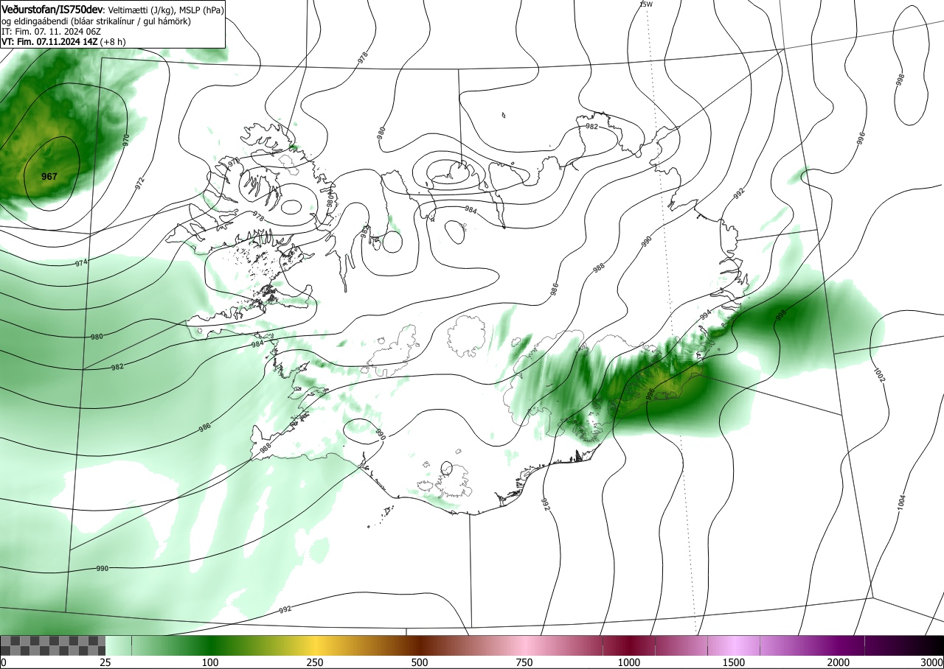
Task: Click the "2000" tick on color scale
Action: point(839,663)
